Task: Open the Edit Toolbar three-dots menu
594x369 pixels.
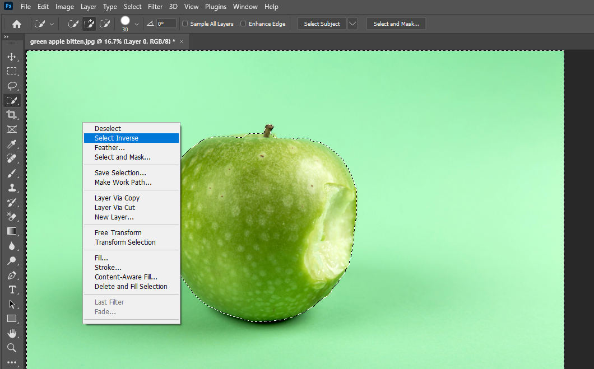Action: click(12, 362)
